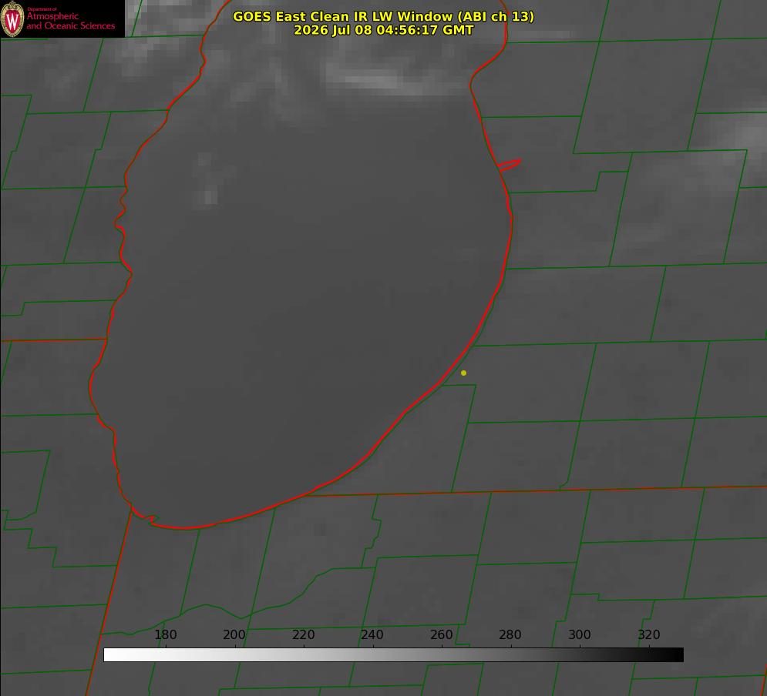Image resolution: width=767 pixels, height=696 pixels.
Task: Select the GOES East Clean IR title
Action: [x=384, y=16]
